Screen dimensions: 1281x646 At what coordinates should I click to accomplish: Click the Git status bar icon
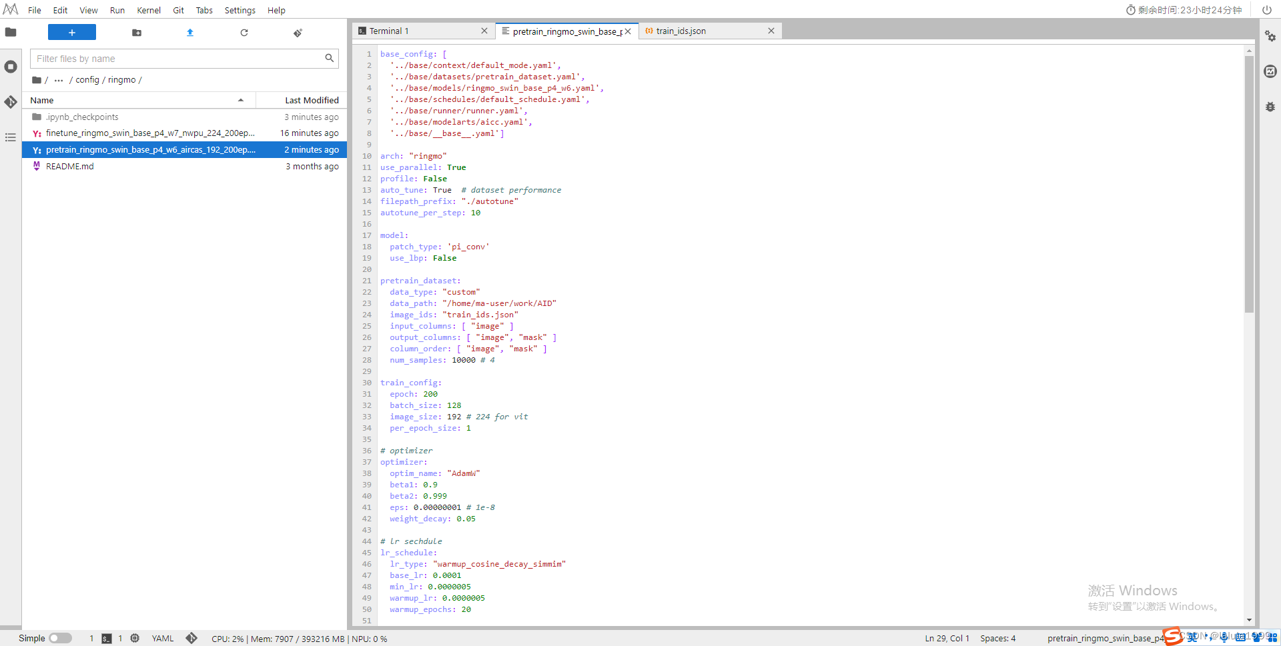[x=191, y=638]
